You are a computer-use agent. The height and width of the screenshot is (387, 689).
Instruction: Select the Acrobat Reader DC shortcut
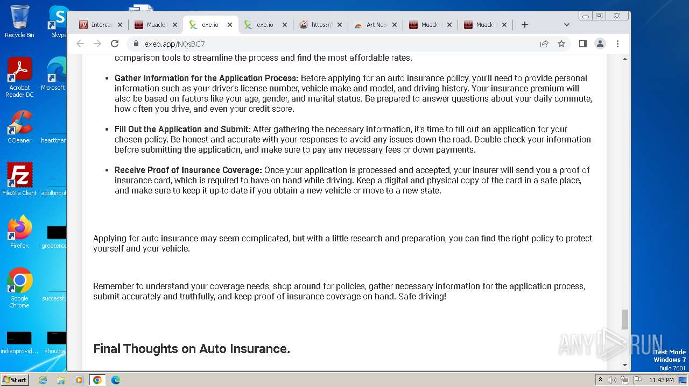(19, 77)
